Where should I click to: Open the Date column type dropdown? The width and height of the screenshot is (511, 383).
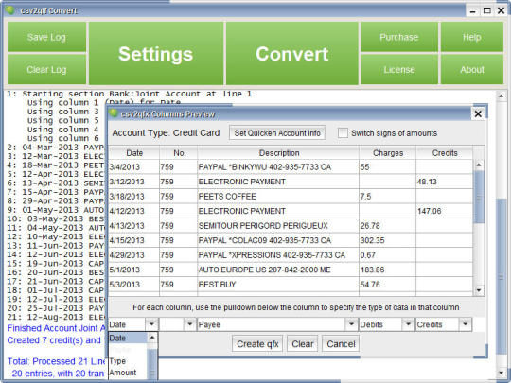(151, 324)
